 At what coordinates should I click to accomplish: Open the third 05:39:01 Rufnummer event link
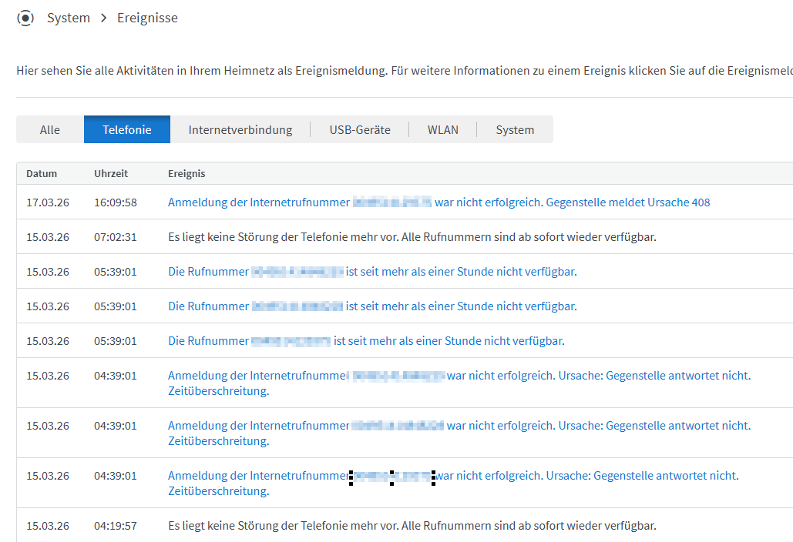(x=366, y=342)
